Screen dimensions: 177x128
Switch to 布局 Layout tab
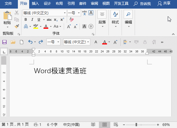click(59, 4)
